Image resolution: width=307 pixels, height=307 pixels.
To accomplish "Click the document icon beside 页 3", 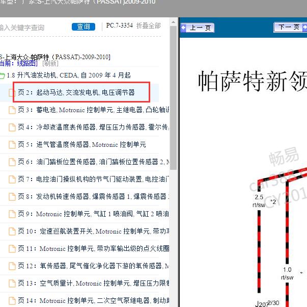I will coord(12,110).
